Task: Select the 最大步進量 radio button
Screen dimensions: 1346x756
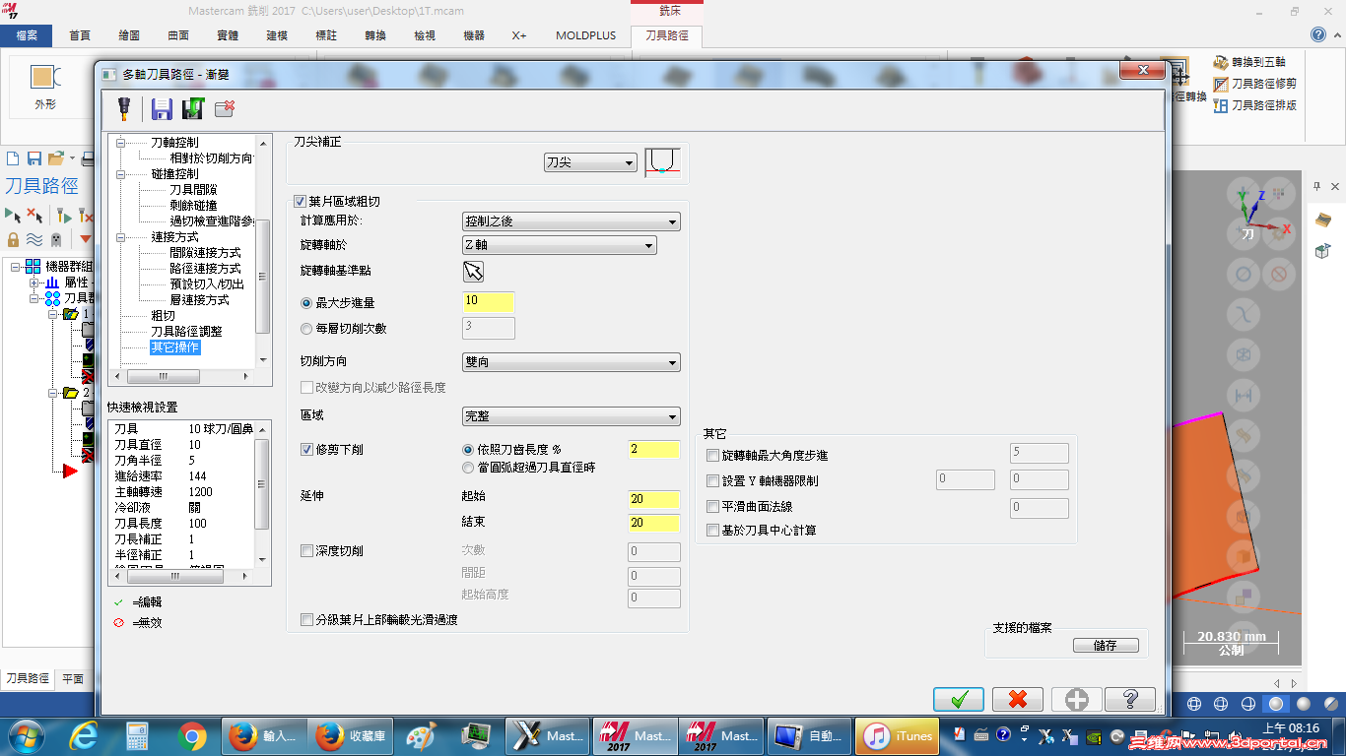Action: [306, 303]
